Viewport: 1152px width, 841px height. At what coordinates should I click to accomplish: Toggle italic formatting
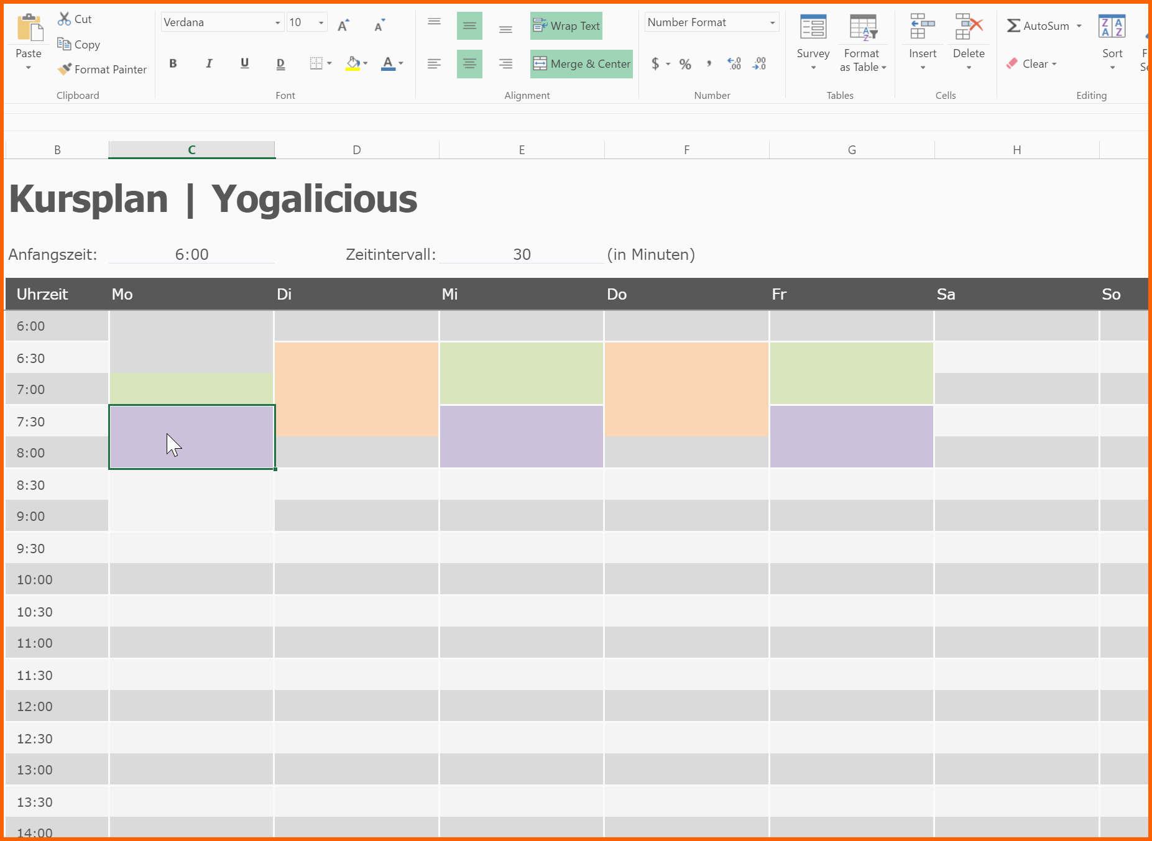[209, 63]
